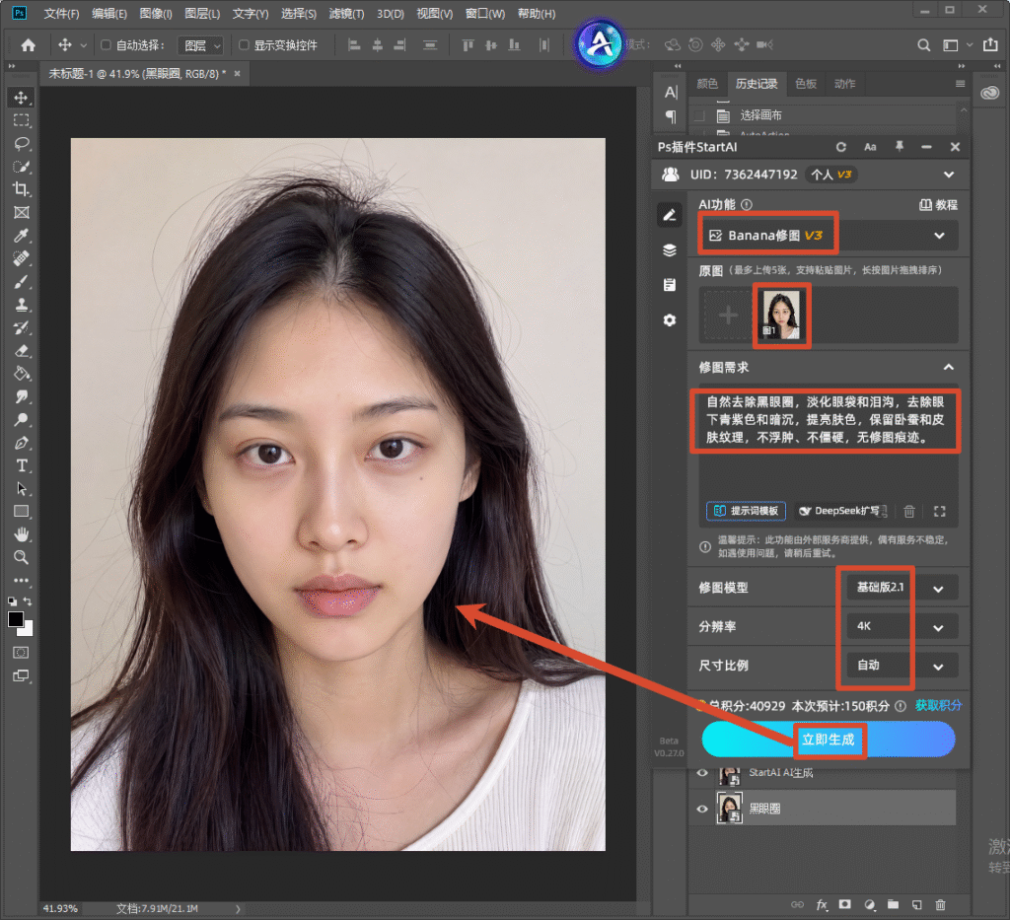The width and height of the screenshot is (1010, 920).
Task: Click the 立即生成 generate button
Action: 829,740
